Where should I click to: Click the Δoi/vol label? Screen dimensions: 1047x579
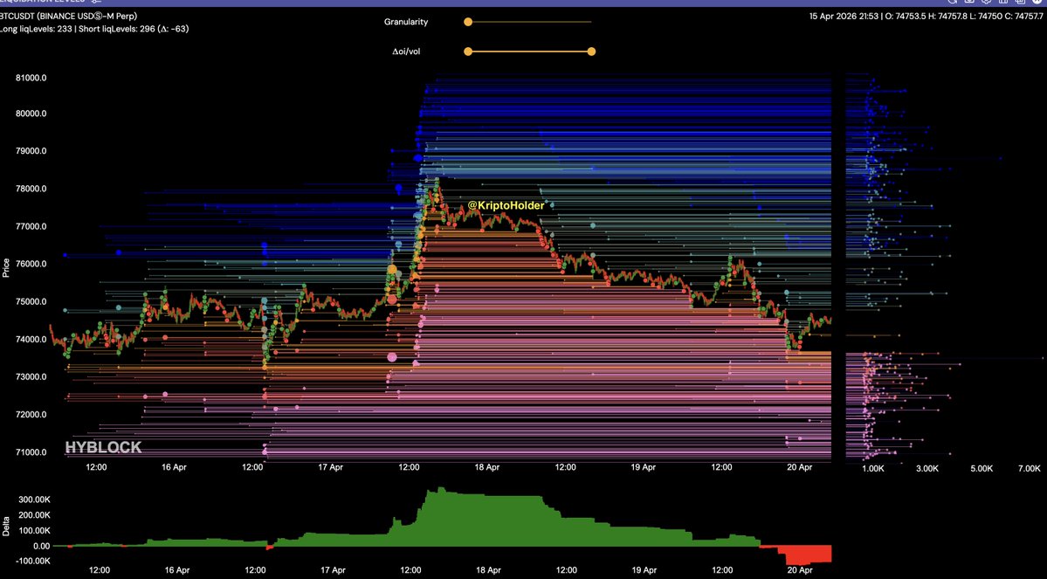(406, 52)
